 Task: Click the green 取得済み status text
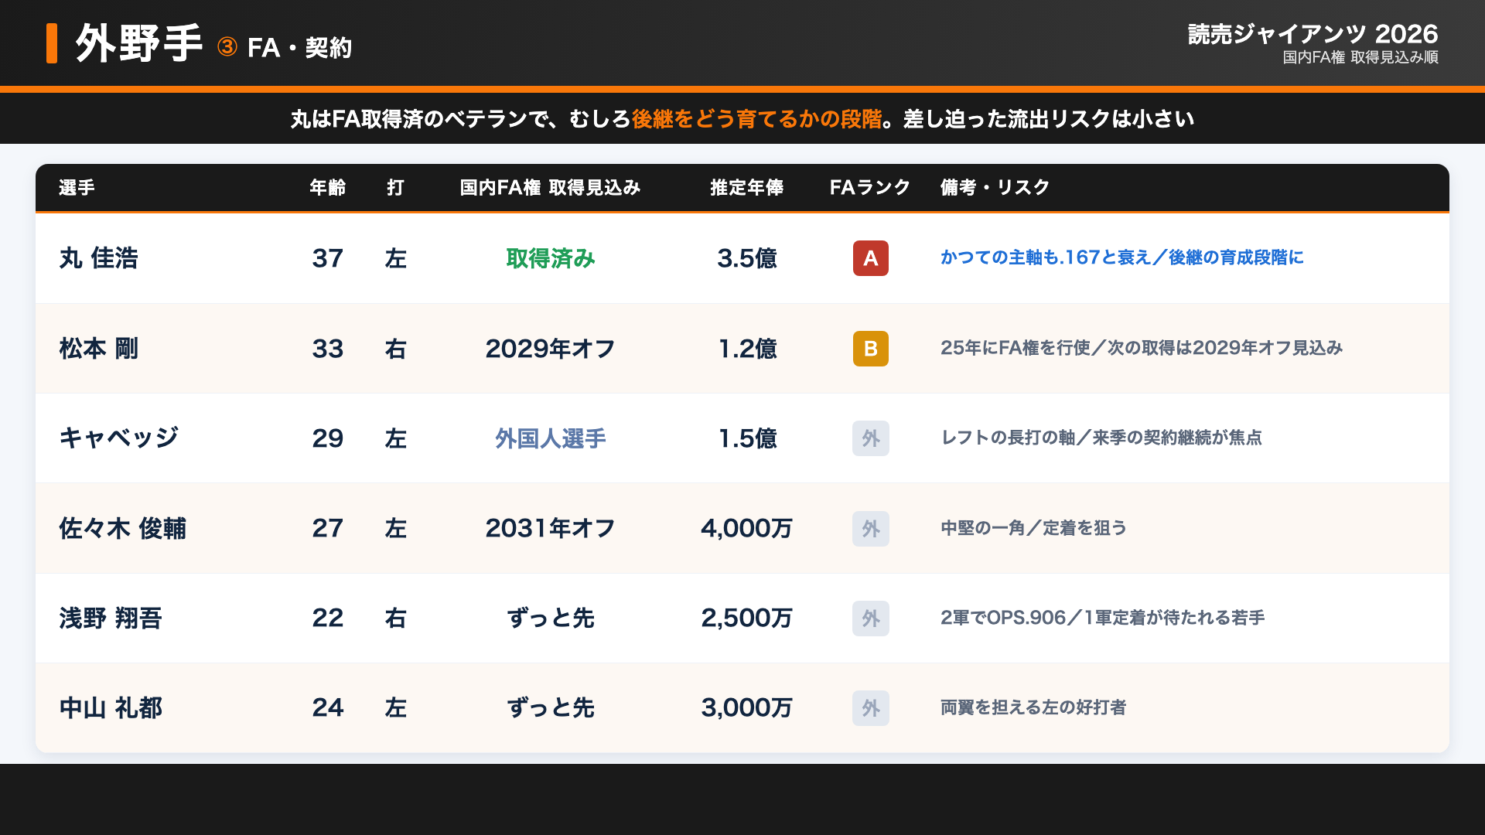[550, 258]
